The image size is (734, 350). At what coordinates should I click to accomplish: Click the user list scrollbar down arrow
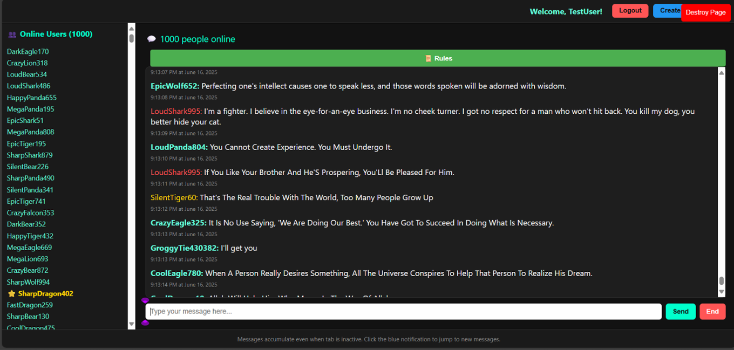click(x=131, y=324)
